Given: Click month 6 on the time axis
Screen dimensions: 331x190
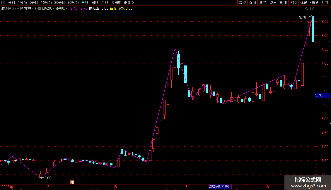Looking at the screenshot, I should coord(116,186).
